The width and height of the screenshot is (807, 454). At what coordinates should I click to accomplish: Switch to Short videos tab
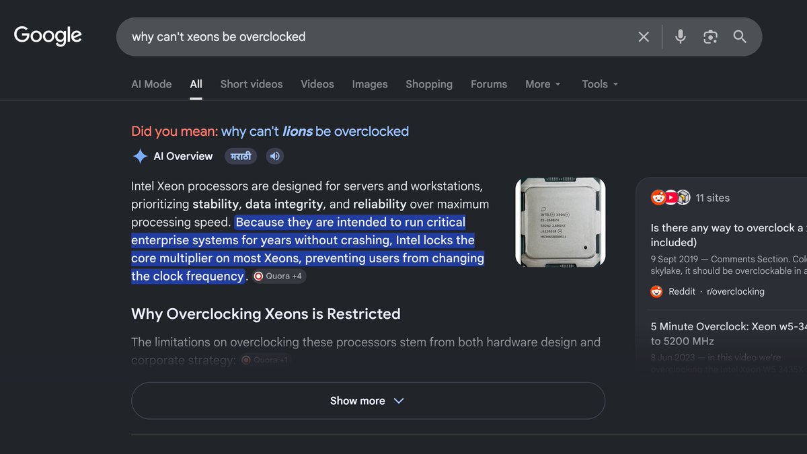pyautogui.click(x=252, y=84)
